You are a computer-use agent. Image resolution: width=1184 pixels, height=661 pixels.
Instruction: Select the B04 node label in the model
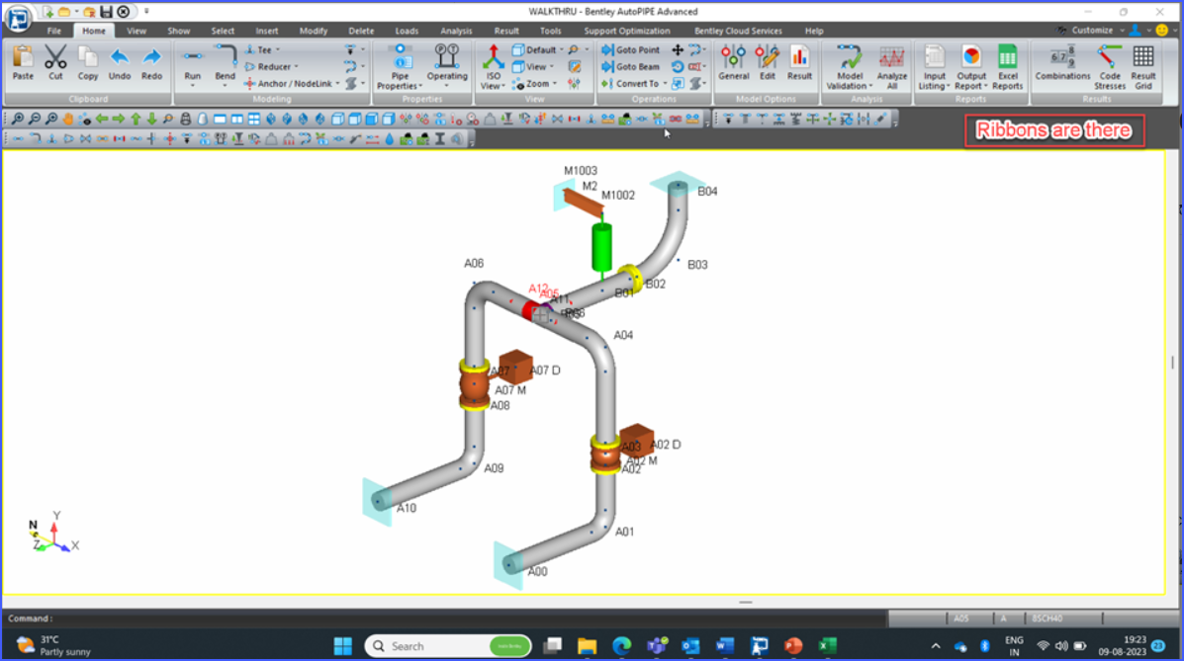pos(707,192)
